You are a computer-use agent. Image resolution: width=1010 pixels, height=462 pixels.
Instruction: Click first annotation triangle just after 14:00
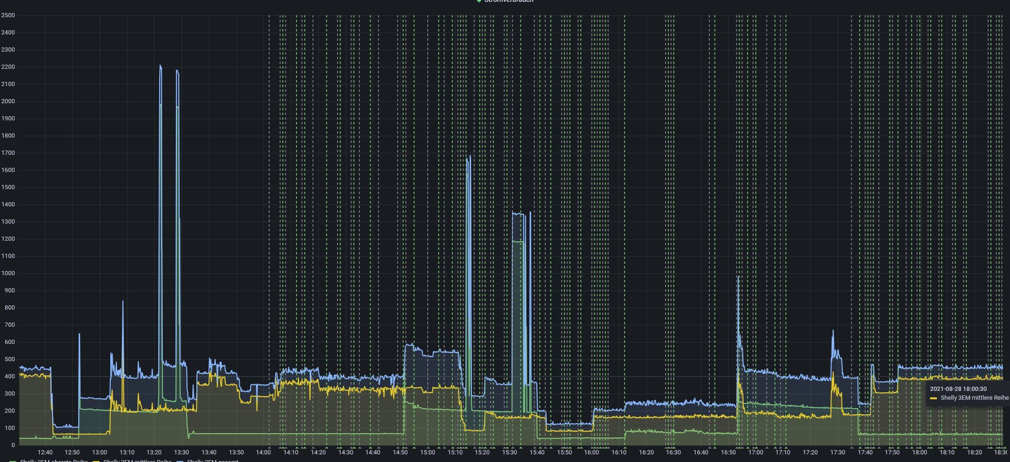[269, 448]
